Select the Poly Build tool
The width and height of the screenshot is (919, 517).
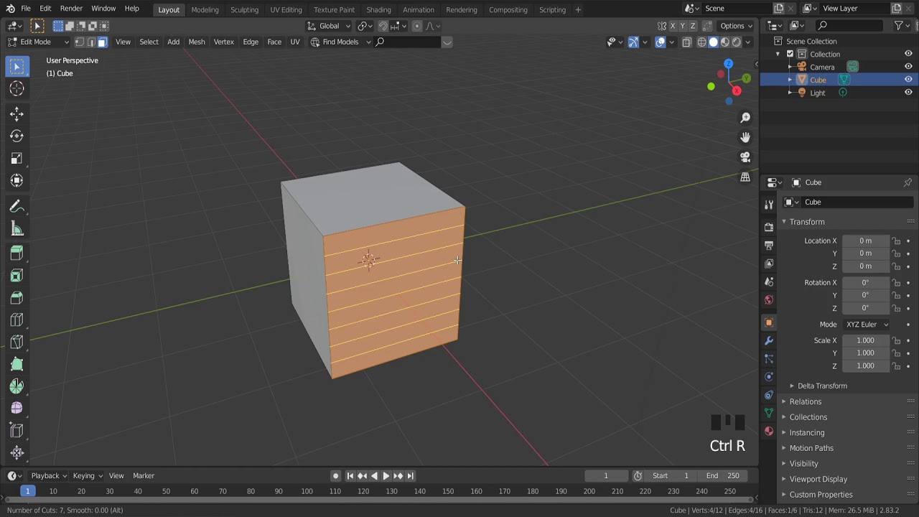(x=17, y=365)
